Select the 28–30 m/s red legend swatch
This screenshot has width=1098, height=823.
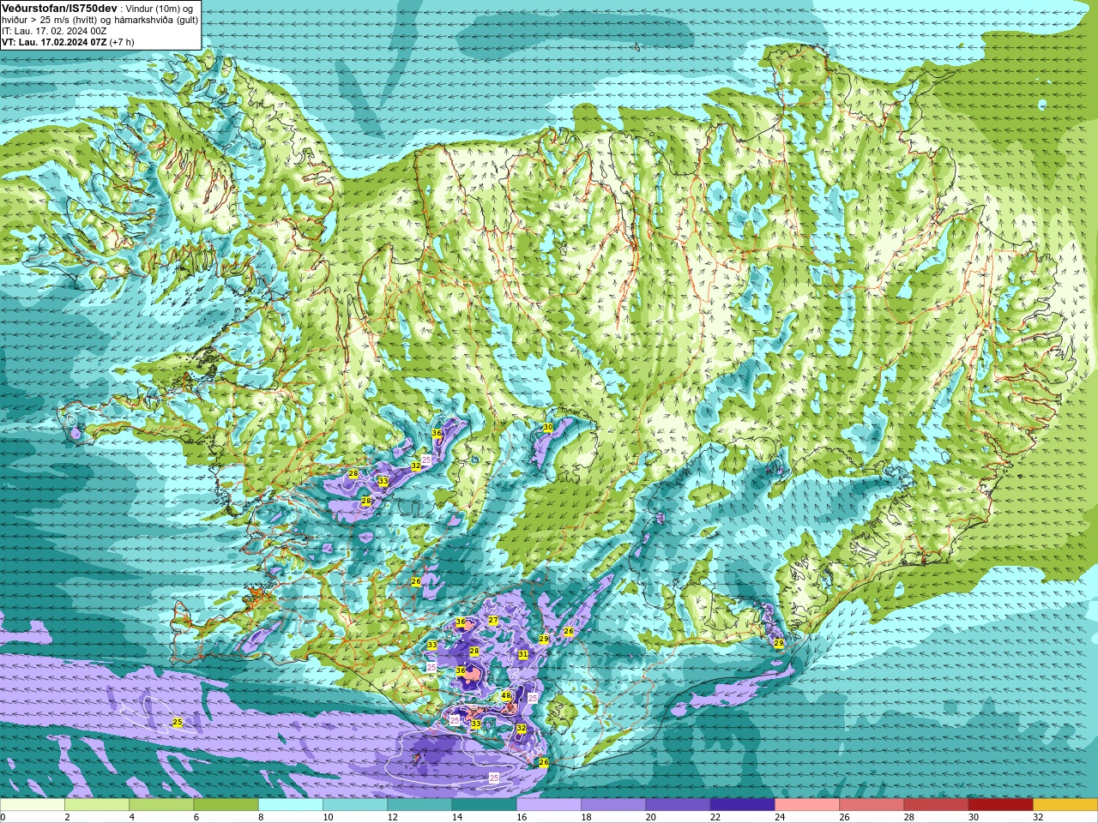pyautogui.click(x=936, y=805)
